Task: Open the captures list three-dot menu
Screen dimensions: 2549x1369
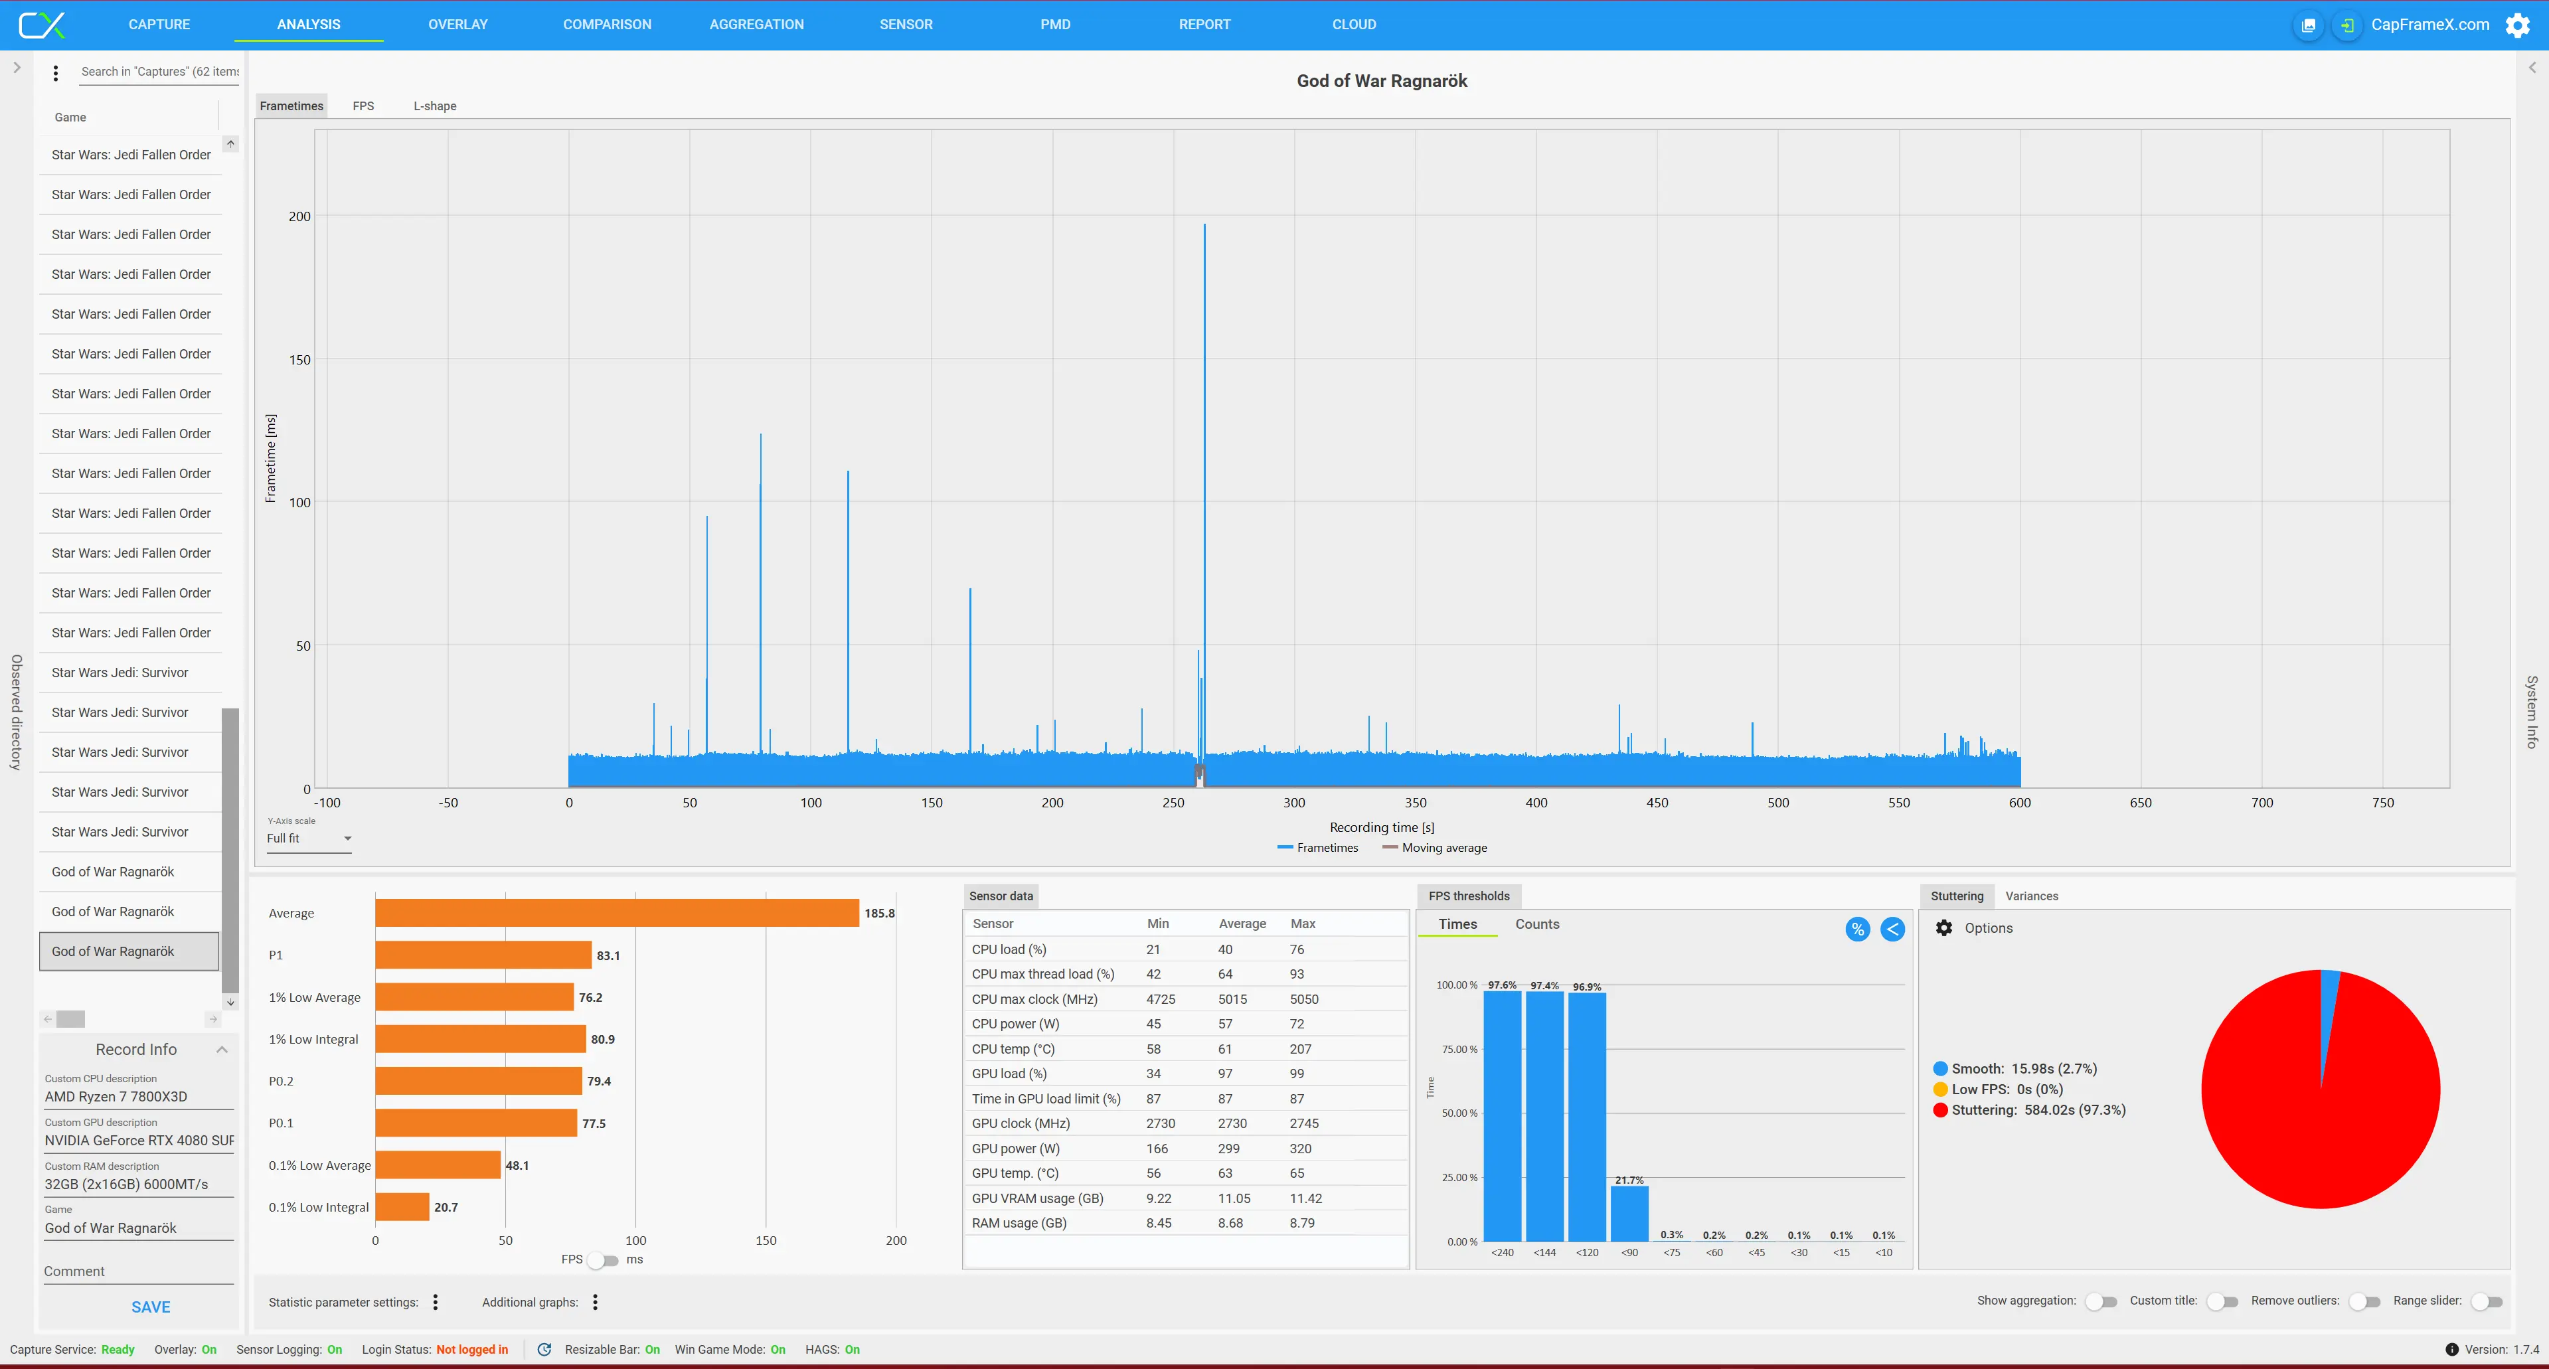Action: (55, 72)
